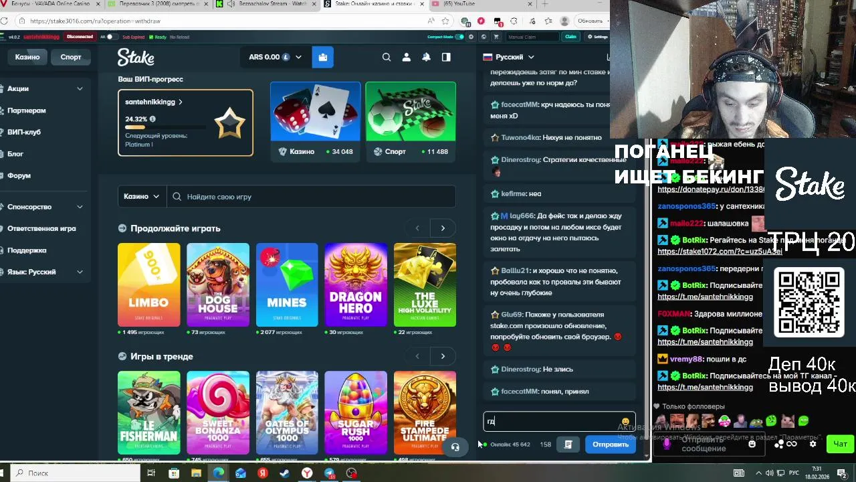This screenshot has width=856, height=482.
Task: Expand the Акции sidebar section
Action: [45, 88]
